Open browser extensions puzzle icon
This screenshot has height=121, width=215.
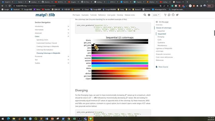[x=197, y=6]
